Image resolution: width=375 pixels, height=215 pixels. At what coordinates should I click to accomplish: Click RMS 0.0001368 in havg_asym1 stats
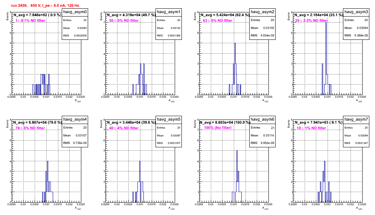(x=169, y=36)
